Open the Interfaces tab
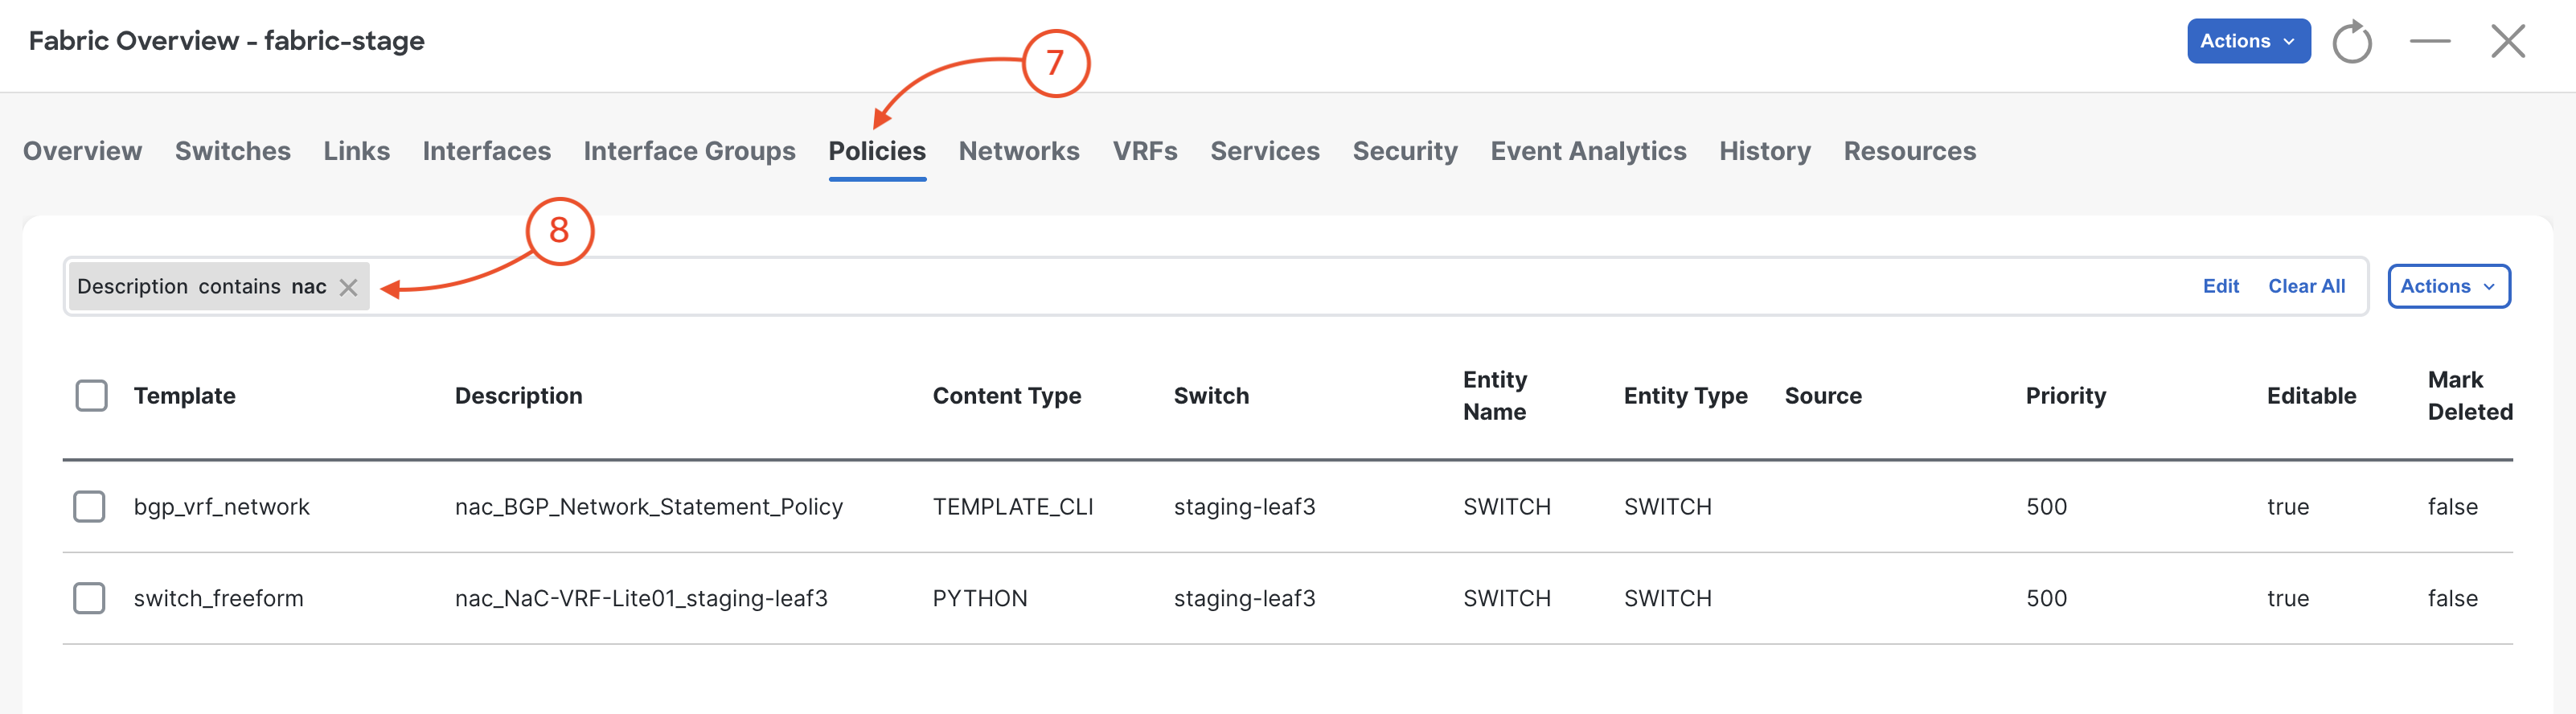The height and width of the screenshot is (714, 2576). 486,151
